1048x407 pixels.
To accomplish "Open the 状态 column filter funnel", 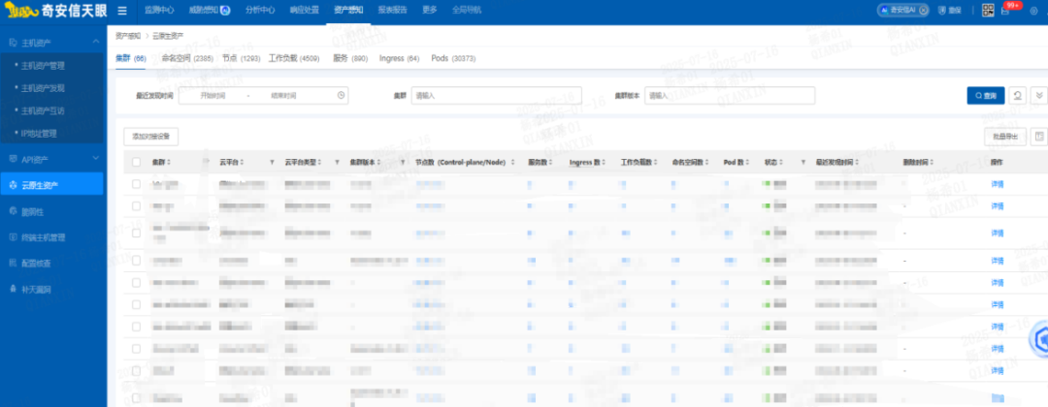I will pyautogui.click(x=802, y=162).
